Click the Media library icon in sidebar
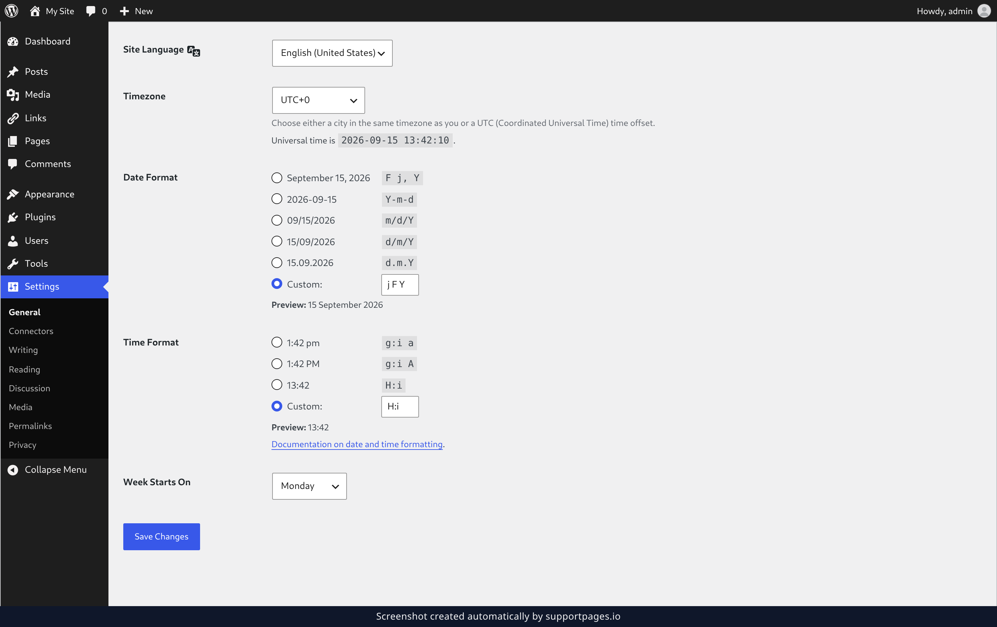This screenshot has height=627, width=997. tap(13, 95)
